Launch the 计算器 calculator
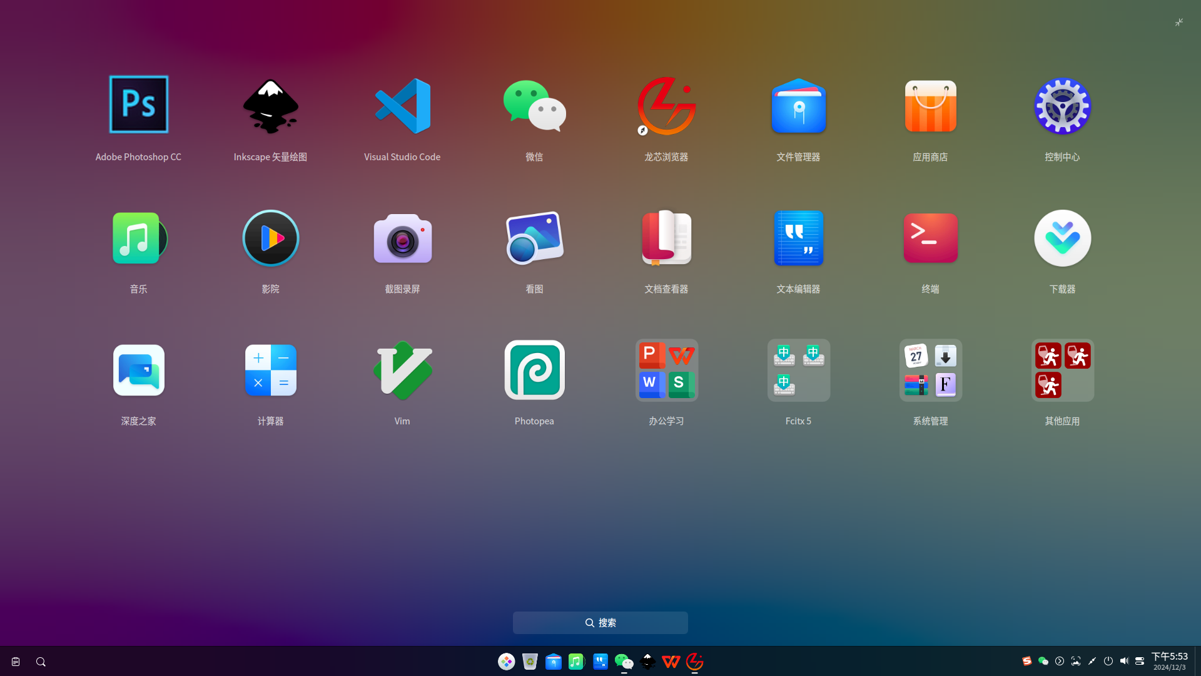This screenshot has width=1201, height=676. 270,370
